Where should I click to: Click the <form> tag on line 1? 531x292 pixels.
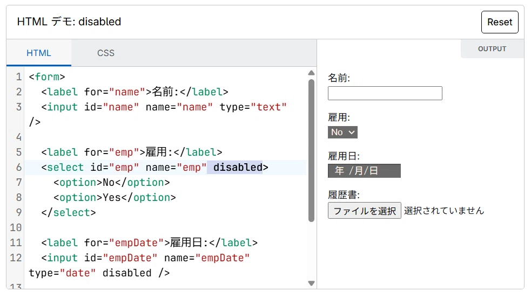click(x=47, y=77)
